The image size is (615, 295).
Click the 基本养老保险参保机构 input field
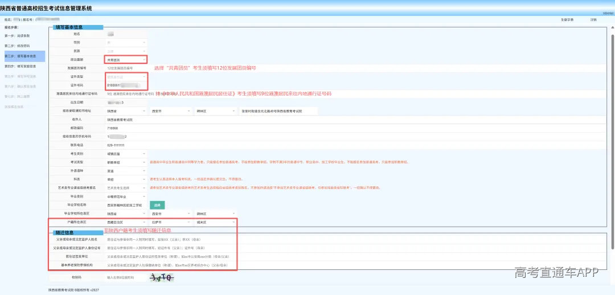[x=355, y=265]
